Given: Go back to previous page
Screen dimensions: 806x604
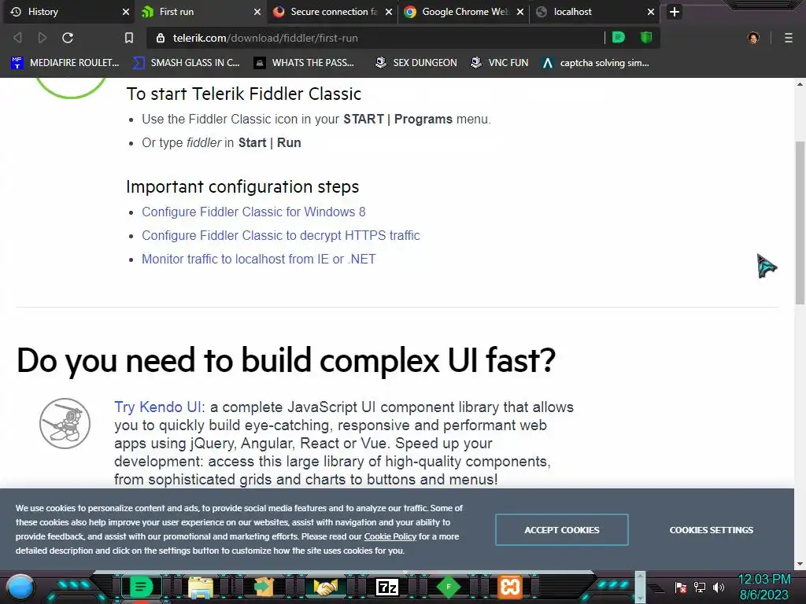Looking at the screenshot, I should [x=17, y=38].
